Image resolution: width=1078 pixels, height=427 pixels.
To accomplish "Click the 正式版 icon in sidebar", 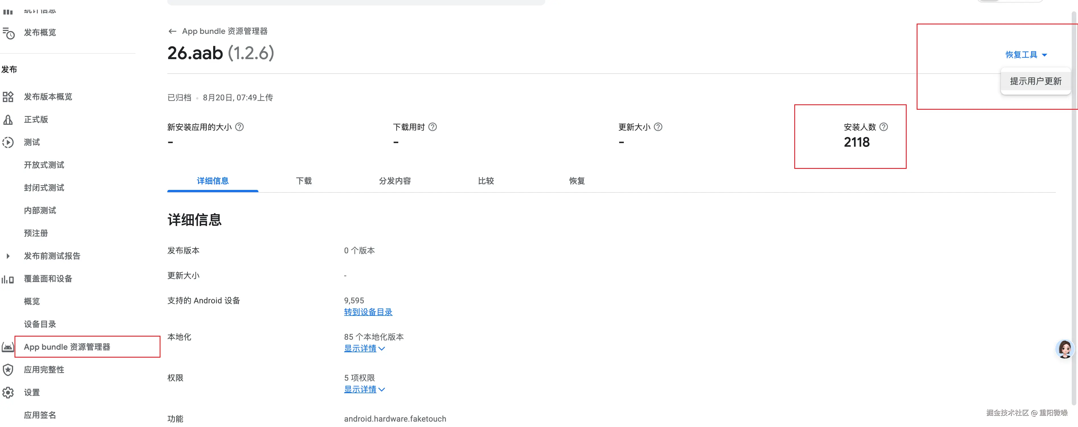I will pyautogui.click(x=8, y=120).
